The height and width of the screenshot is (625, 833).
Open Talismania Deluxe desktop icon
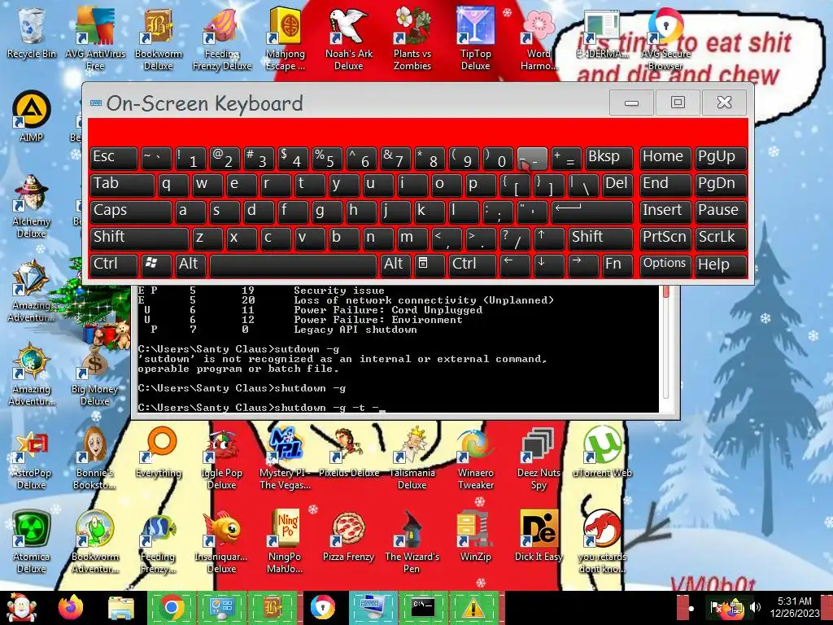coord(412,458)
